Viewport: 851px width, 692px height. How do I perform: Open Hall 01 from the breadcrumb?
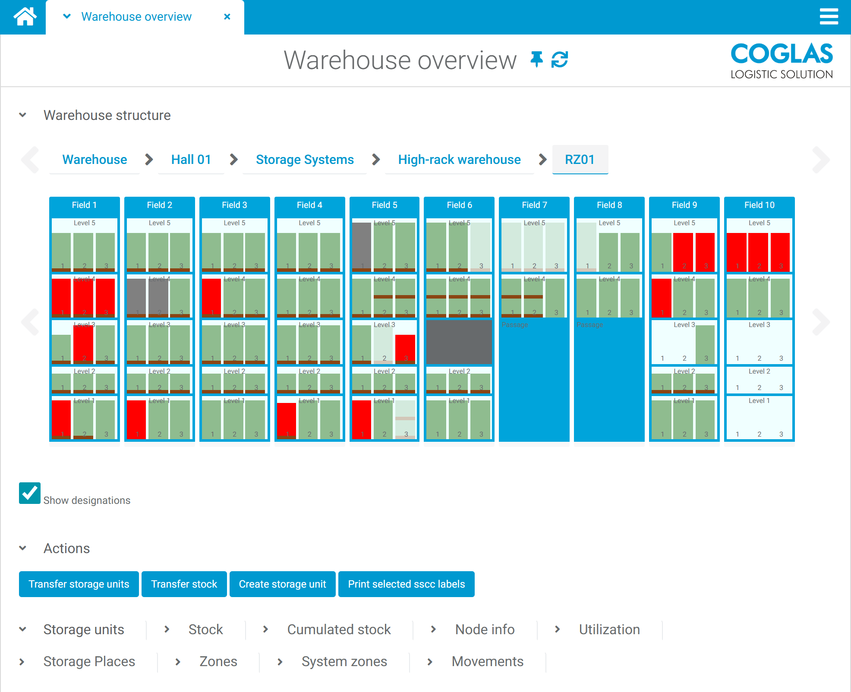(x=191, y=159)
